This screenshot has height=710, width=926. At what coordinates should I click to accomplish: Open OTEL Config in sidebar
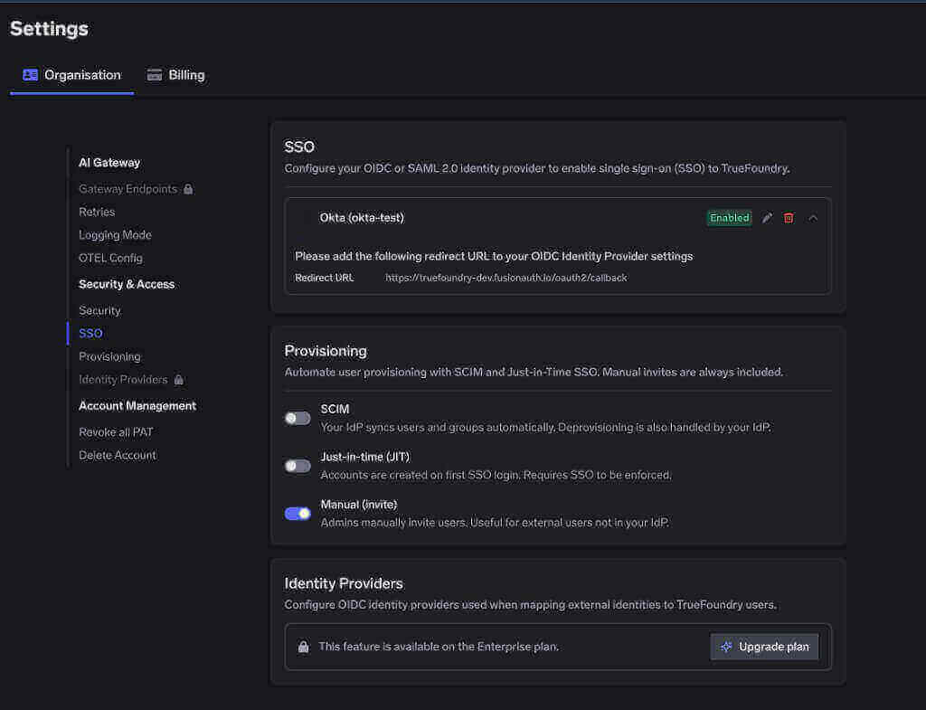[110, 258]
